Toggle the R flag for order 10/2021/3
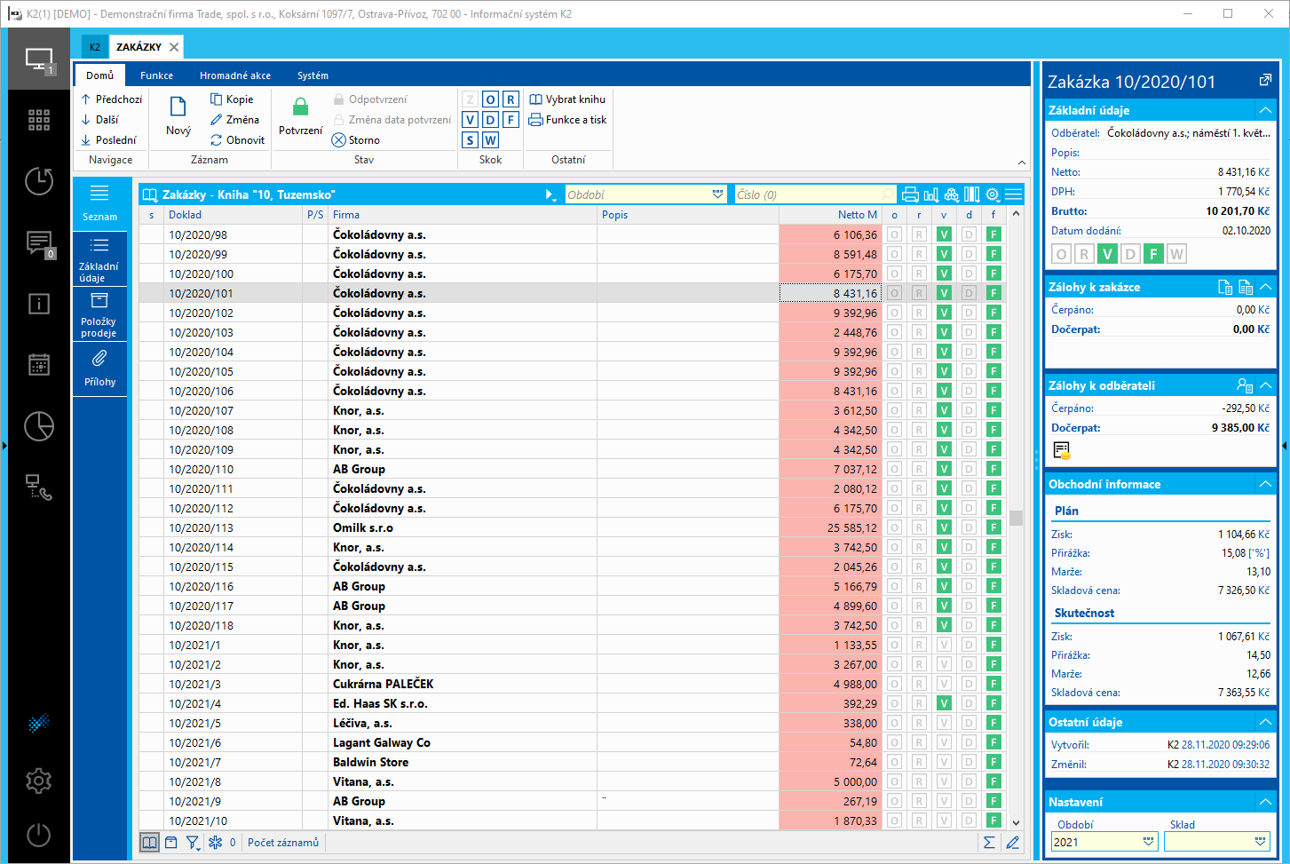This screenshot has height=864, width=1290. pos(919,685)
